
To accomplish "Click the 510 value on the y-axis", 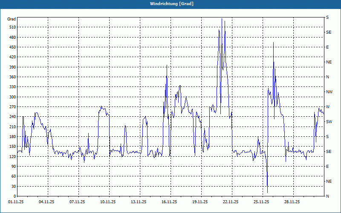I will 13,27.
